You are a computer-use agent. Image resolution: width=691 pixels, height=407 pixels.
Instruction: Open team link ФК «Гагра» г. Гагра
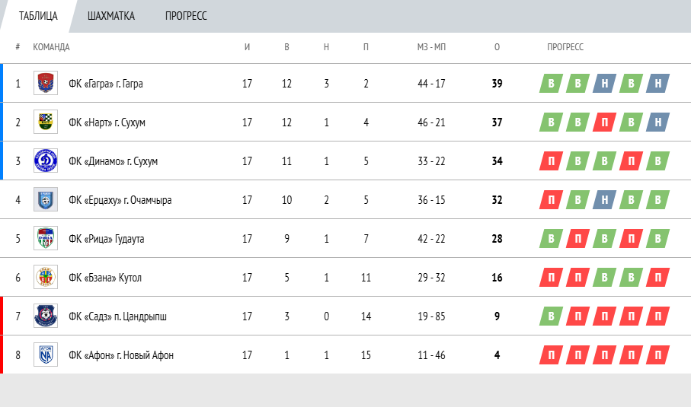[x=105, y=84]
